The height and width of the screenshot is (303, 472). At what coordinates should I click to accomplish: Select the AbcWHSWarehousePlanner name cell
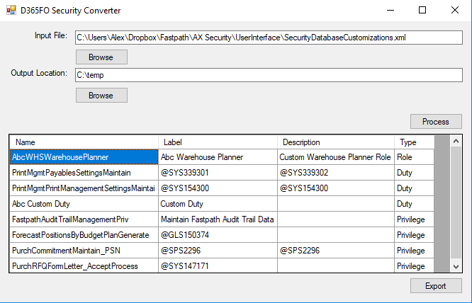pos(84,157)
